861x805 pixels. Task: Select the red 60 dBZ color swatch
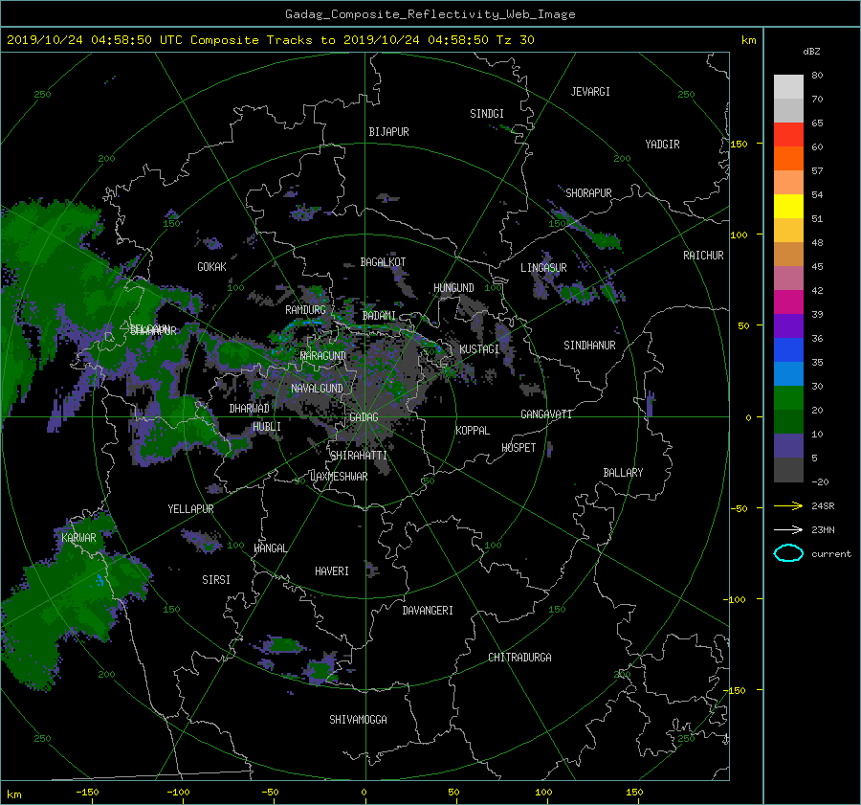pos(788,135)
